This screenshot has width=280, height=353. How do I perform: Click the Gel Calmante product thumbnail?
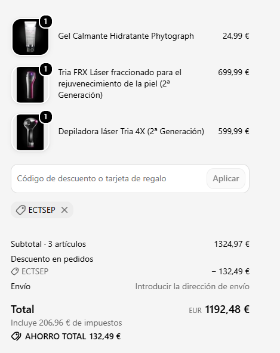tap(30, 37)
